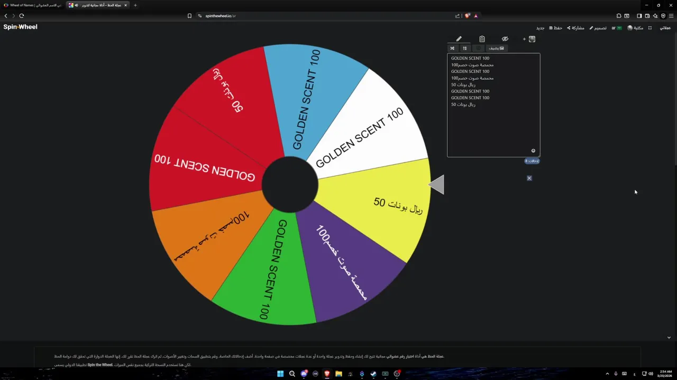Reload the page
The width and height of the screenshot is (677, 380).
click(x=22, y=16)
